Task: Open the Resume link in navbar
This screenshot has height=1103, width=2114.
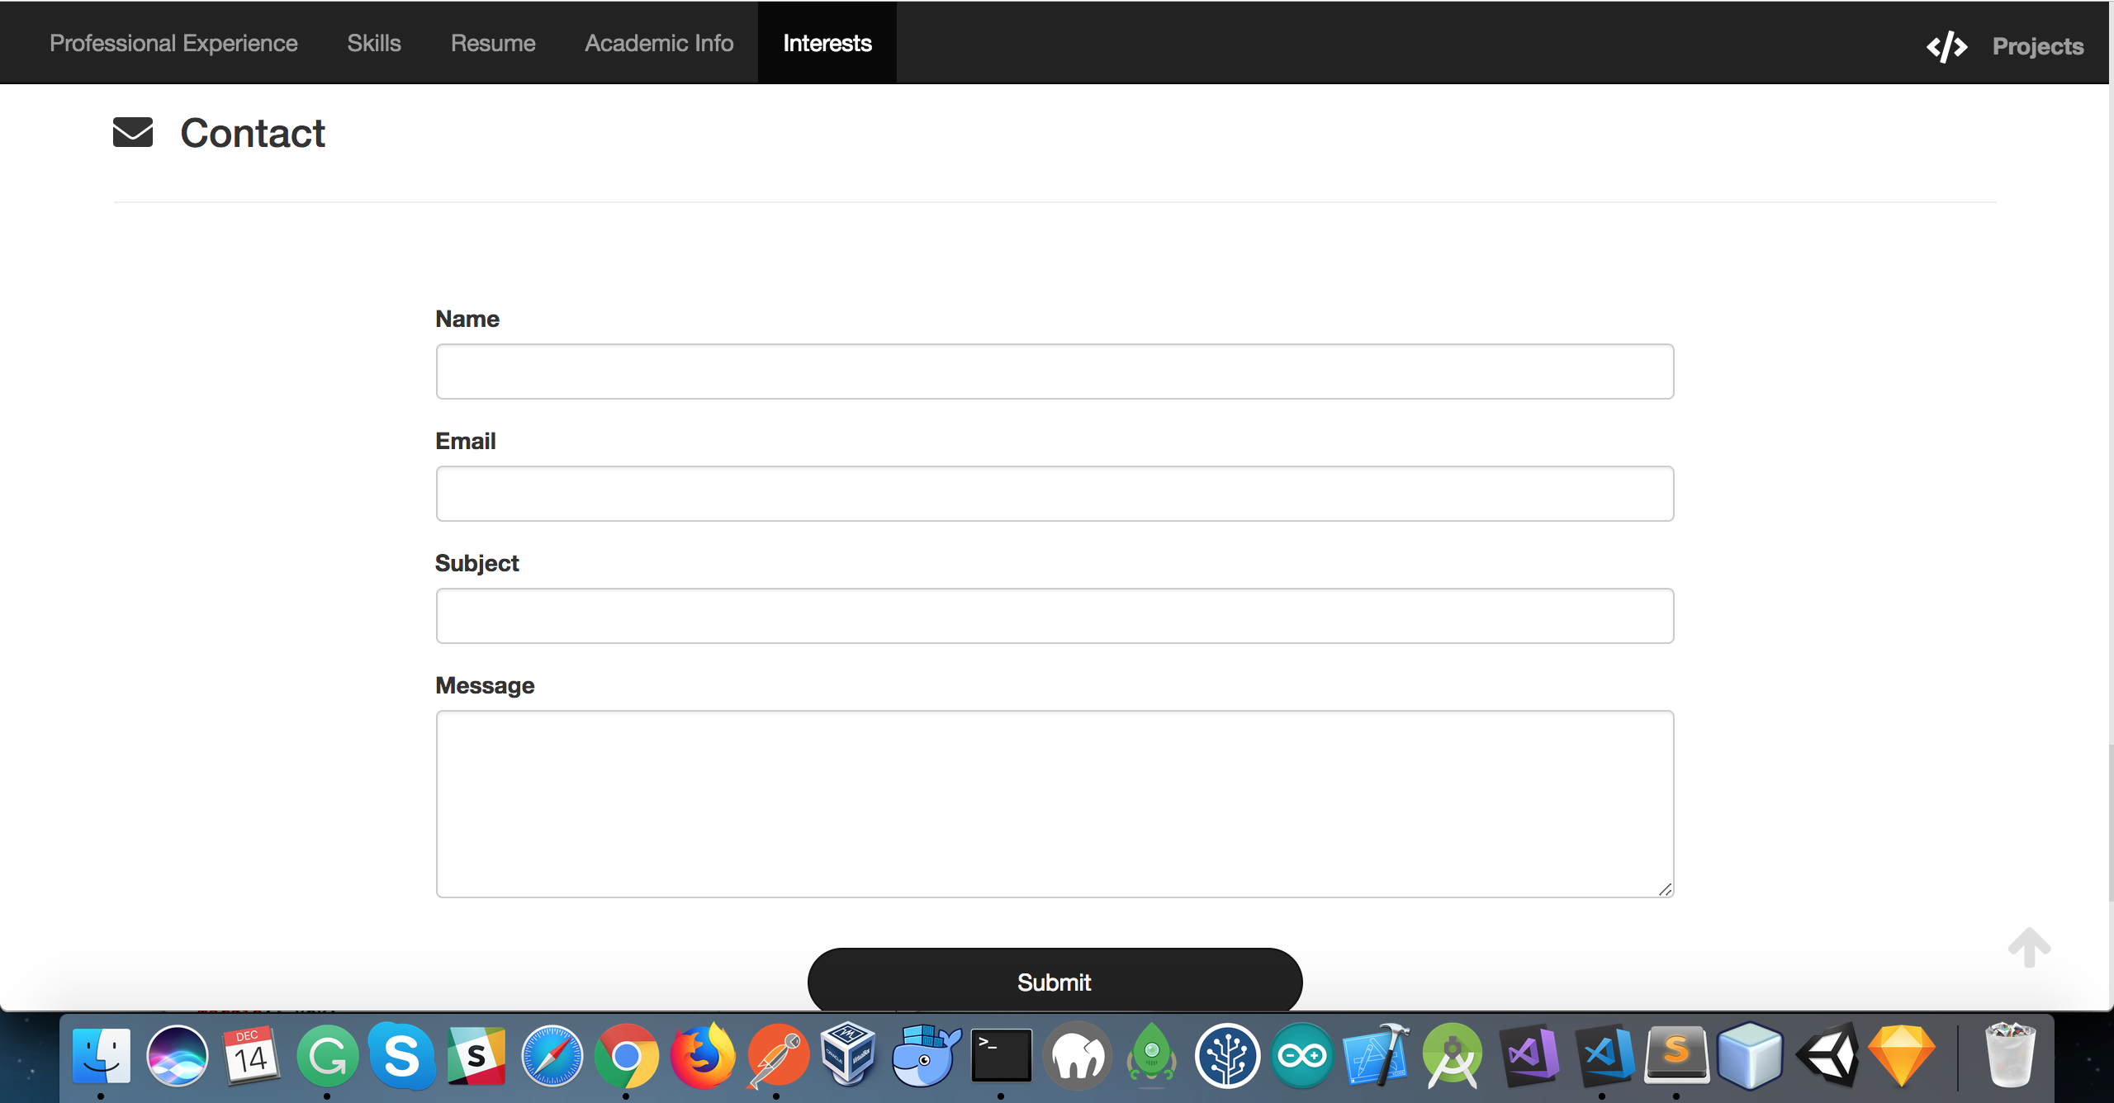Action: (x=493, y=43)
